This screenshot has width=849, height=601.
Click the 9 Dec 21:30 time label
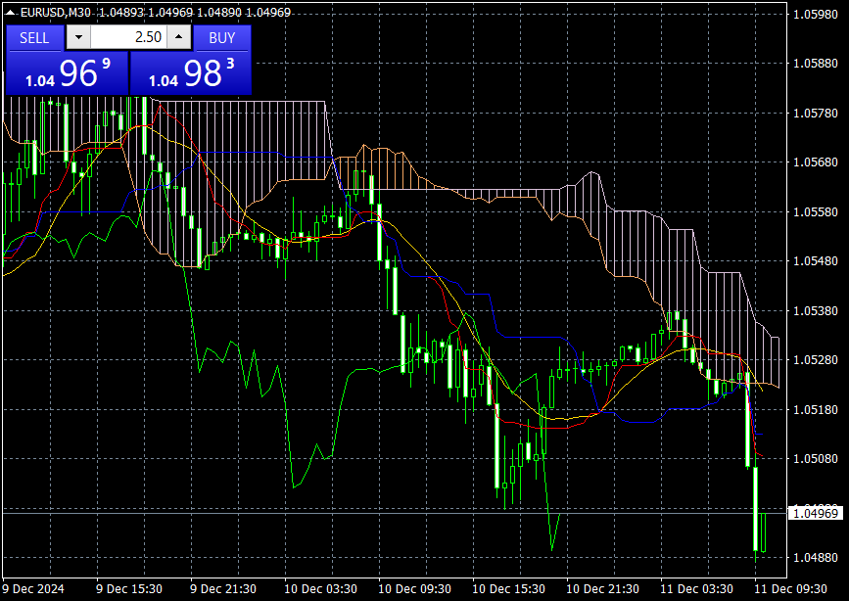coord(223,588)
